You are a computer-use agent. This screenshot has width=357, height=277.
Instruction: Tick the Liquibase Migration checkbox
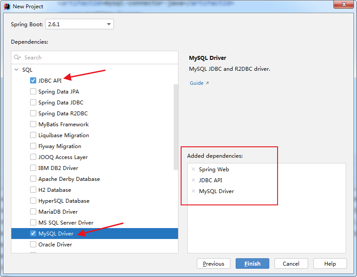33,135
